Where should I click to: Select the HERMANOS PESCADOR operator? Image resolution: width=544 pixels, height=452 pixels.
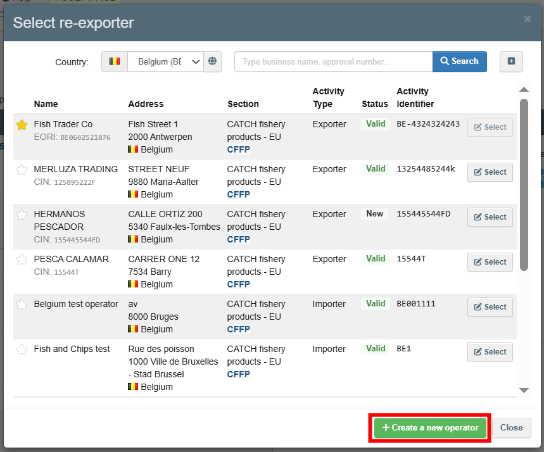click(x=490, y=217)
